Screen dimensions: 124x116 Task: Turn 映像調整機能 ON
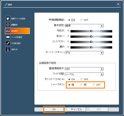[69, 20]
